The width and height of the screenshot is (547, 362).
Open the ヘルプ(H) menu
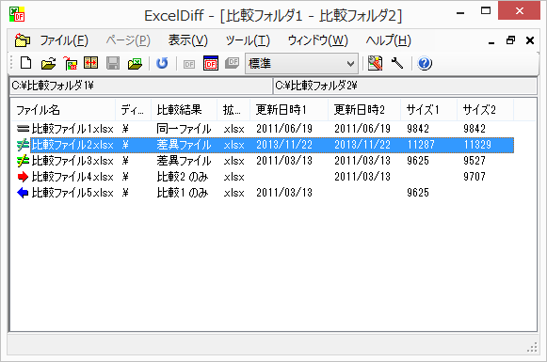(388, 40)
